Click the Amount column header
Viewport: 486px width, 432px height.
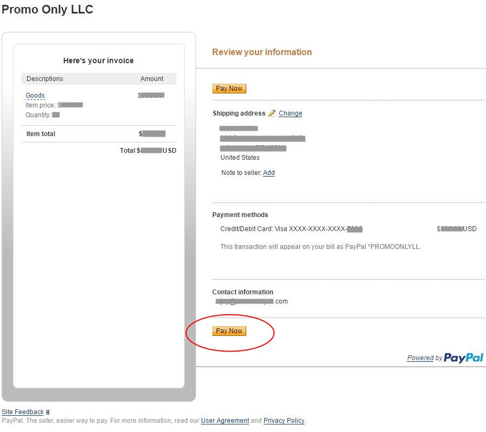coord(152,79)
